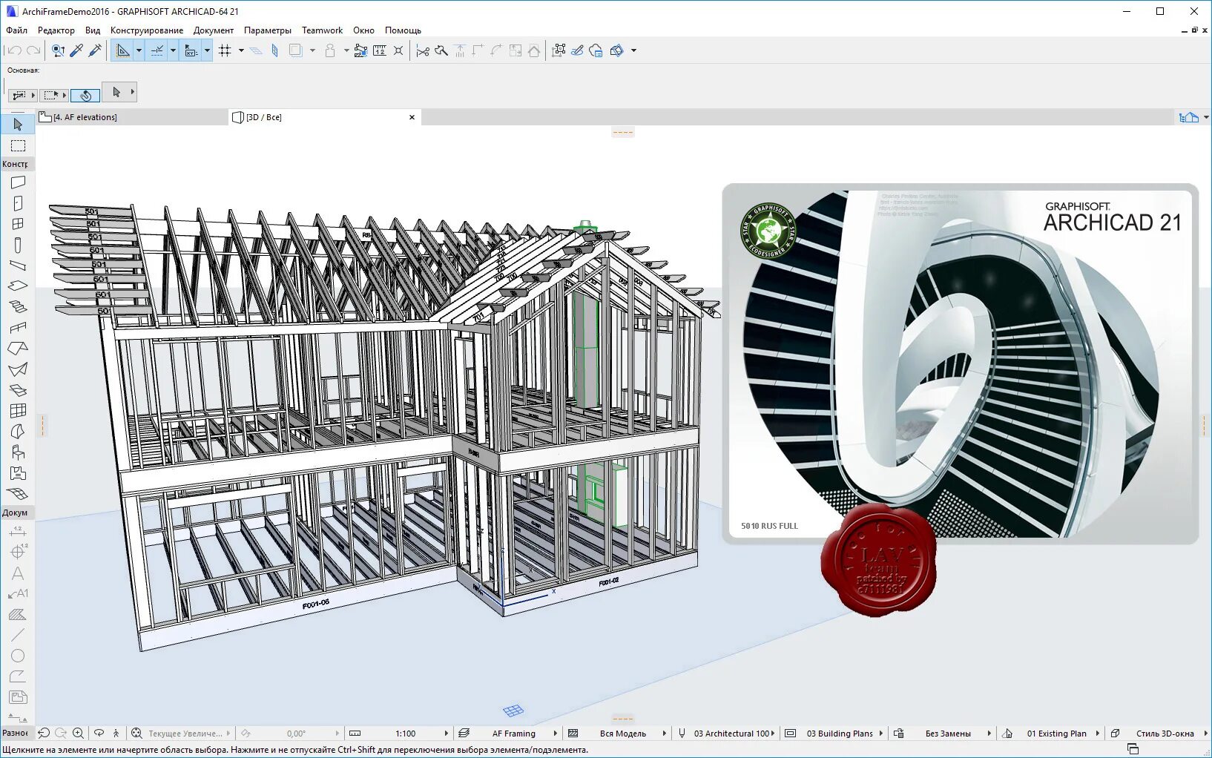Open the 1:100 scale dropdown
Image resolution: width=1212 pixels, height=758 pixels.
[405, 733]
